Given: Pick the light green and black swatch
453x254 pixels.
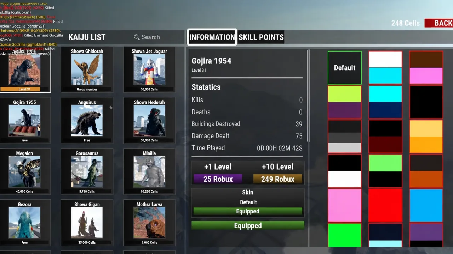Looking at the screenshot, I should [385, 171].
